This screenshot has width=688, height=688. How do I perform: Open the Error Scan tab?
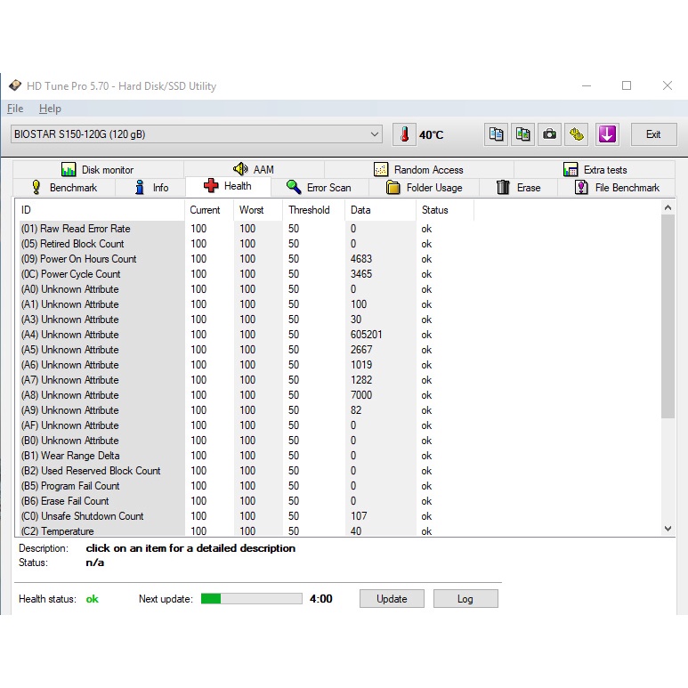coord(319,188)
